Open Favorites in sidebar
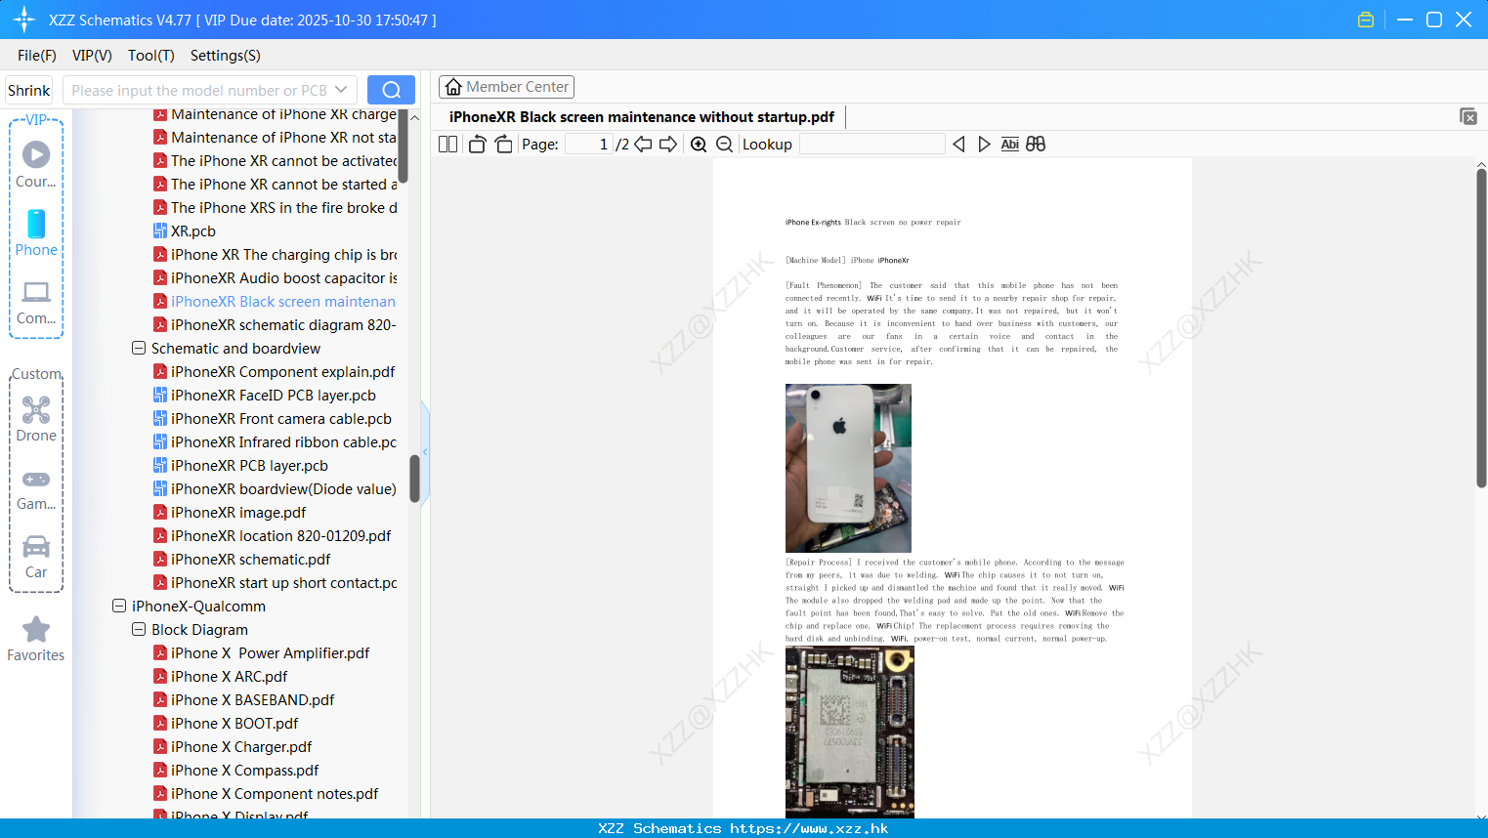The height and width of the screenshot is (838, 1488). pyautogui.click(x=36, y=640)
